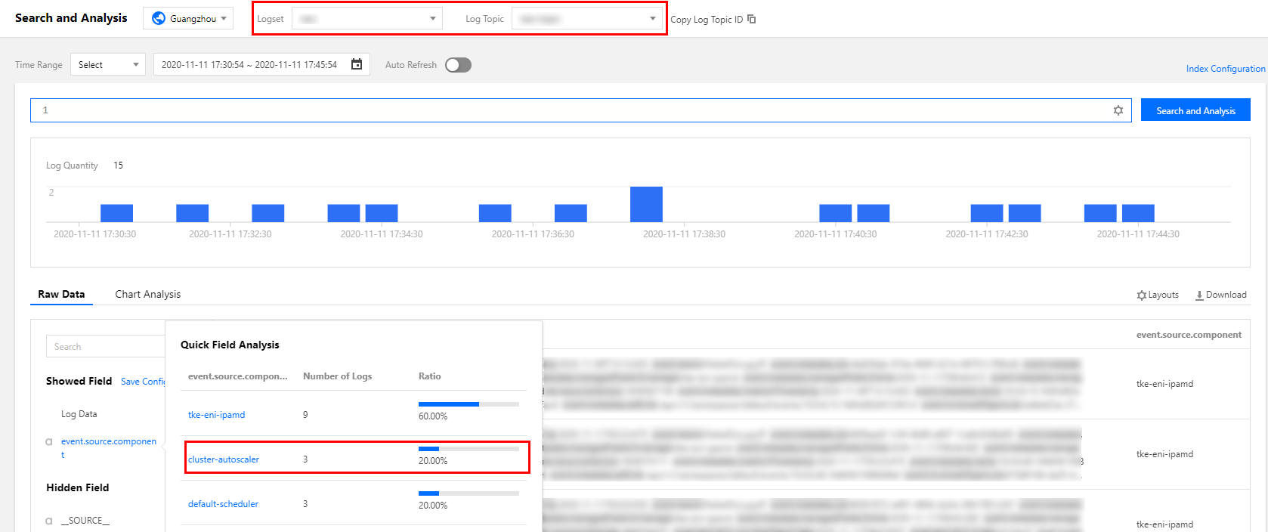This screenshot has width=1268, height=532.
Task: Switch to the Chart Analysis tab
Action: (148, 294)
